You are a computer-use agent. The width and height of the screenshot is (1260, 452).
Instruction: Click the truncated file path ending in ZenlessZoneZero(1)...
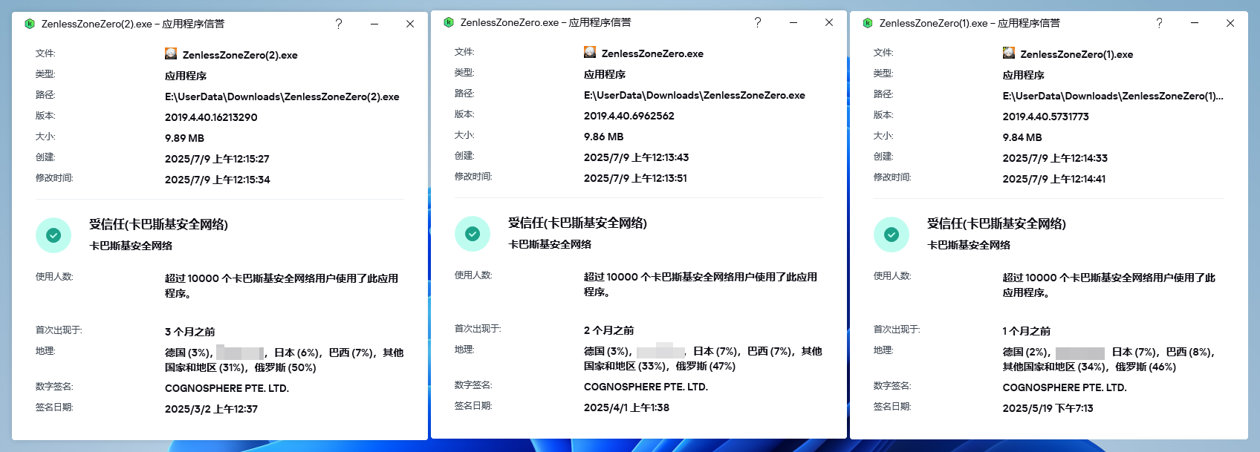(x=1112, y=96)
